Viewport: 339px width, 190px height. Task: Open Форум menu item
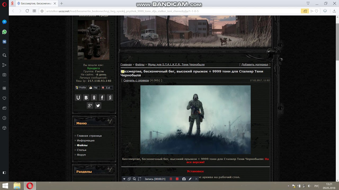click(x=81, y=155)
